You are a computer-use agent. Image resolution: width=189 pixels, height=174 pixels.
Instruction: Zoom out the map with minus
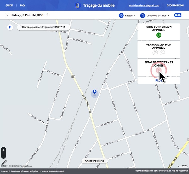[3, 155]
